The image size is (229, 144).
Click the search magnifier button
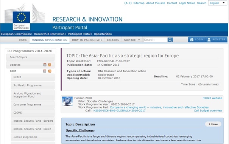pos(170,40)
